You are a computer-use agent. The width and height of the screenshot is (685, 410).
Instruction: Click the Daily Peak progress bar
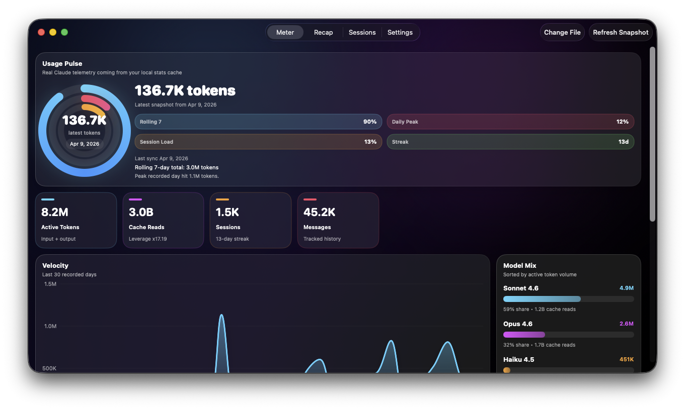pyautogui.click(x=510, y=122)
